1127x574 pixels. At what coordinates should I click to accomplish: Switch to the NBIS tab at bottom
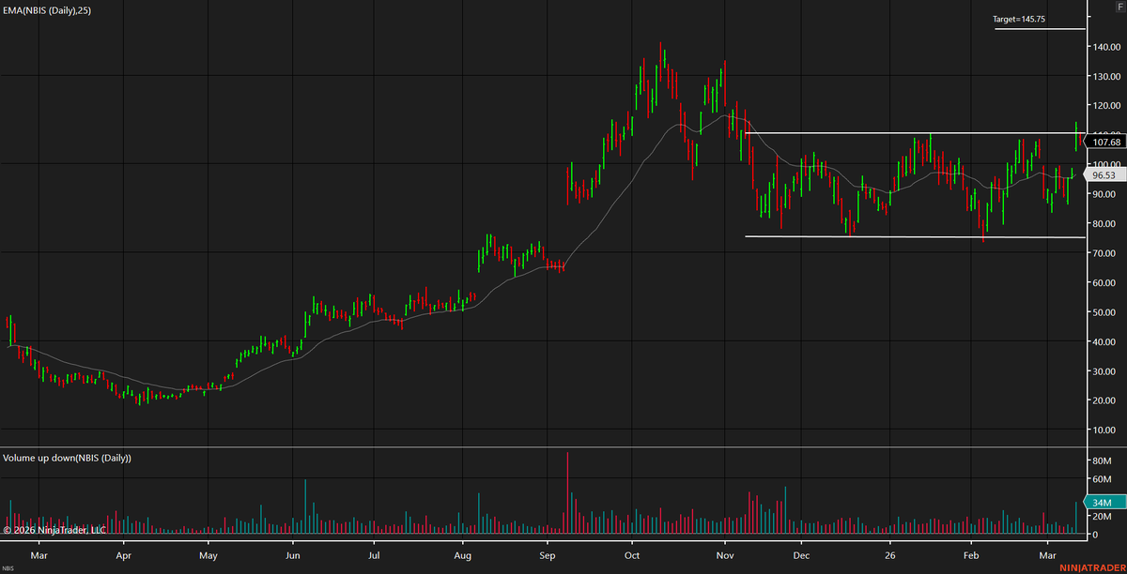point(8,568)
